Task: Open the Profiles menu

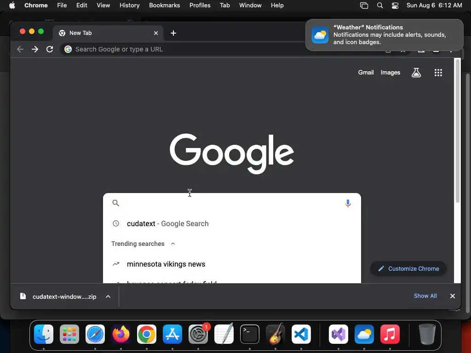Action: click(200, 6)
